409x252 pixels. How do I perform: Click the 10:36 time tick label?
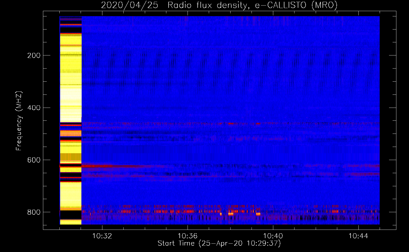188,236
